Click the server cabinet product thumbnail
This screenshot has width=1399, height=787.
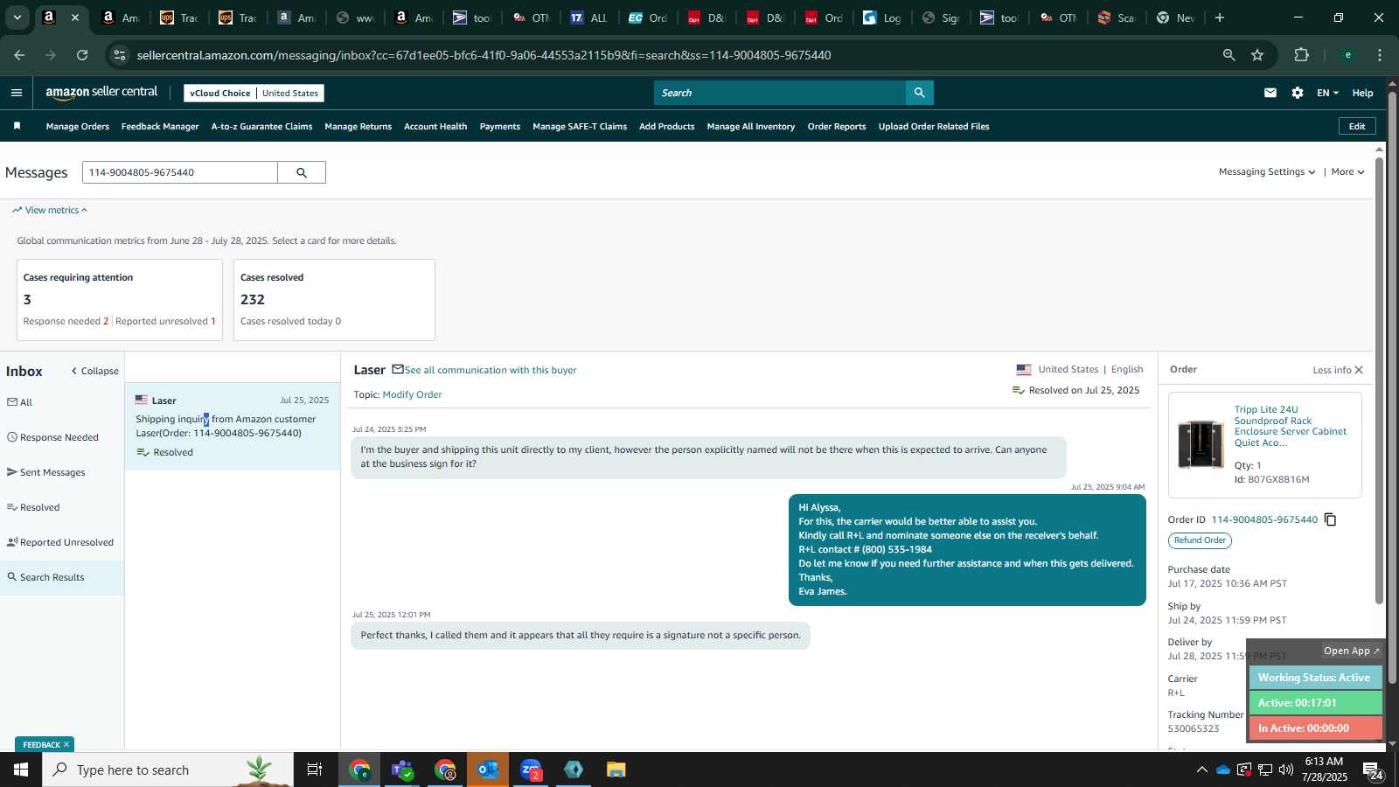(1201, 443)
